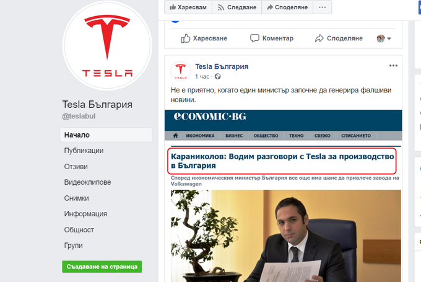Like the post with Харесване thumbs-up
Screen dimensions: 421x282
point(204,38)
